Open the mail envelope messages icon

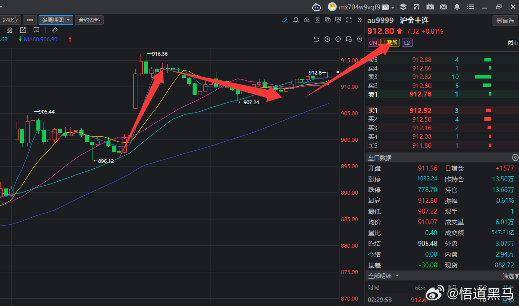[443, 7]
